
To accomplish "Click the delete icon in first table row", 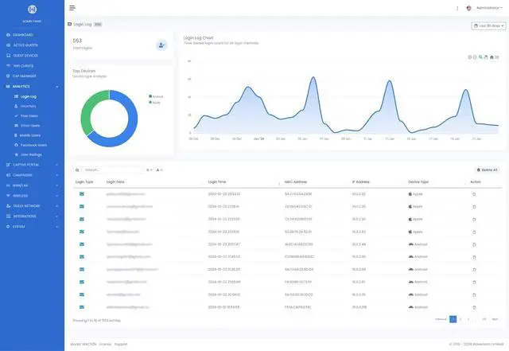I will [475, 193].
